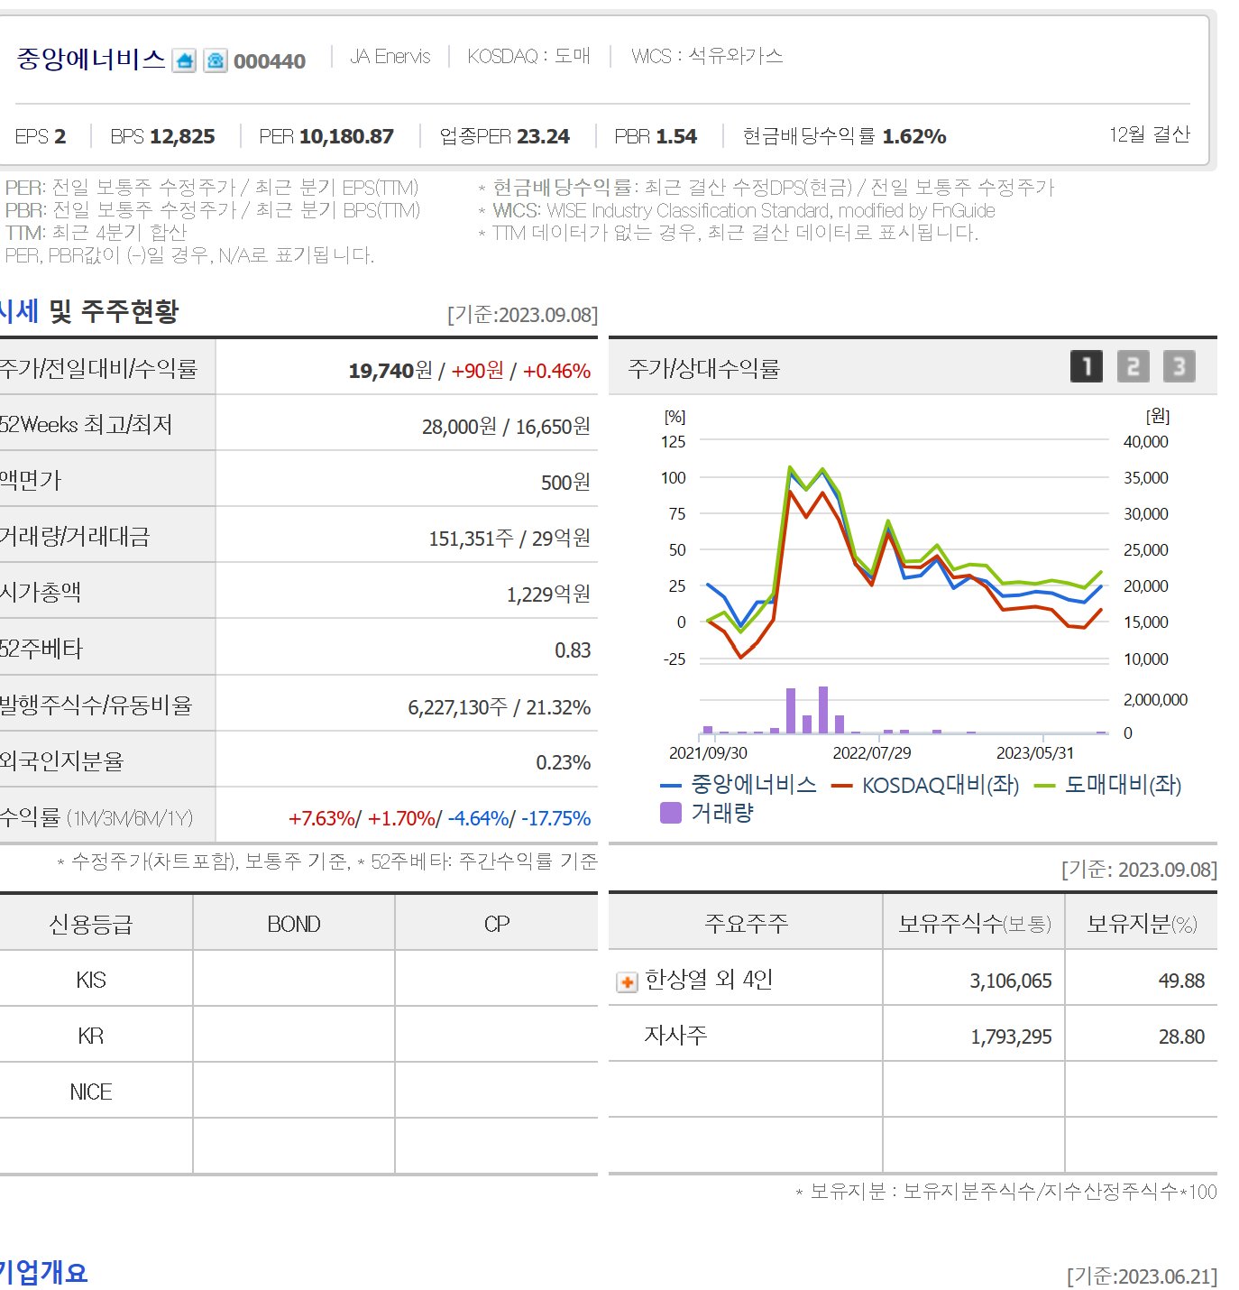Click the tallest purple volume bar
This screenshot has width=1239, height=1290.
click(x=823, y=710)
